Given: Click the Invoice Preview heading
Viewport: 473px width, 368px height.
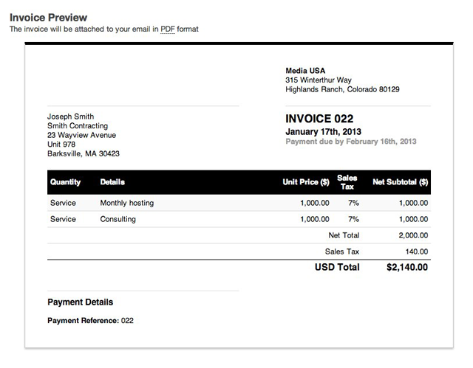Looking at the screenshot, I should 48,17.
